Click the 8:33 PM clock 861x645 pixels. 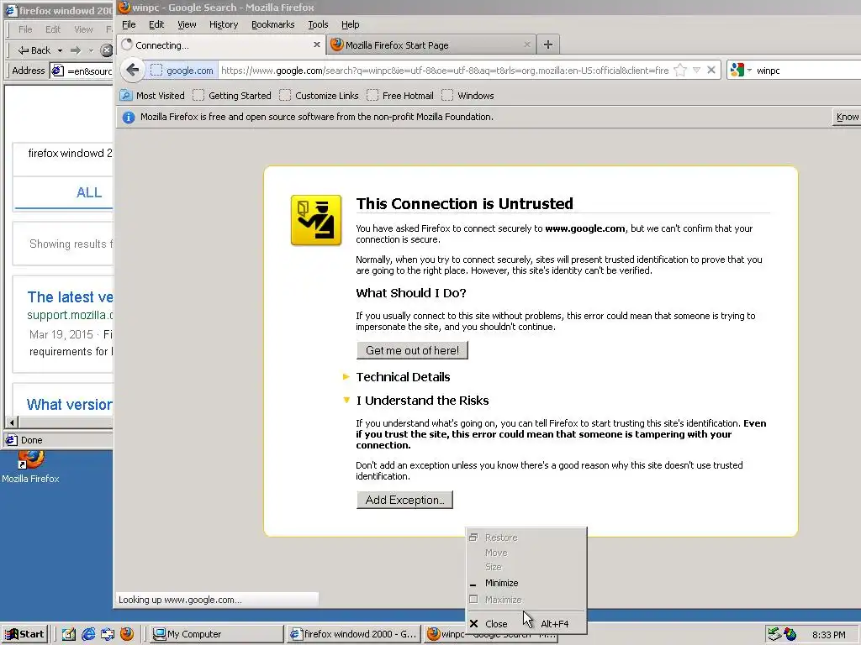click(x=828, y=635)
